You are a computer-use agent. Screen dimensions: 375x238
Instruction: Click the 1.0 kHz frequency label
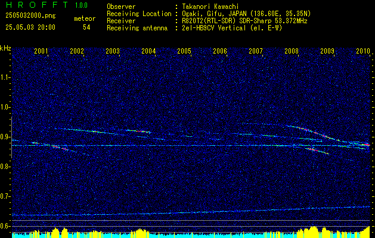(x=5, y=107)
